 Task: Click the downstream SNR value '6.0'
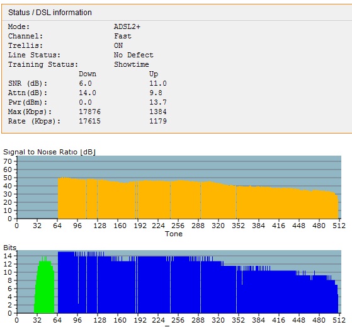click(85, 83)
